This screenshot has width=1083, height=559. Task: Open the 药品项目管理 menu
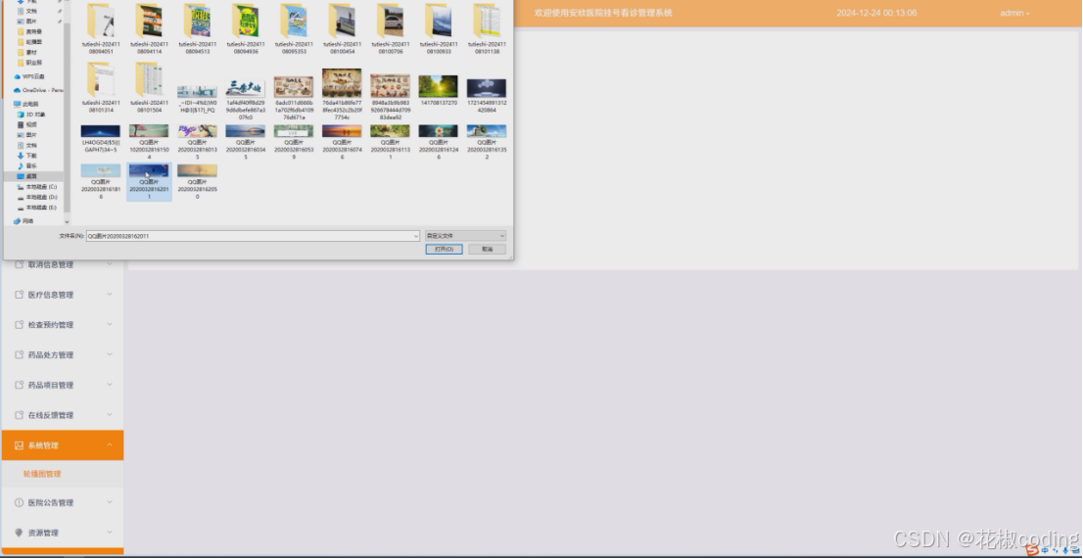click(62, 385)
